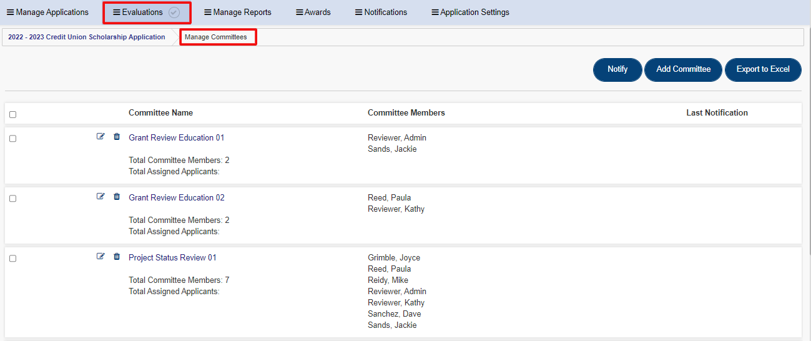Viewport: 811px width, 341px height.
Task: Click member name Sanchez, Dave
Action: tap(395, 314)
